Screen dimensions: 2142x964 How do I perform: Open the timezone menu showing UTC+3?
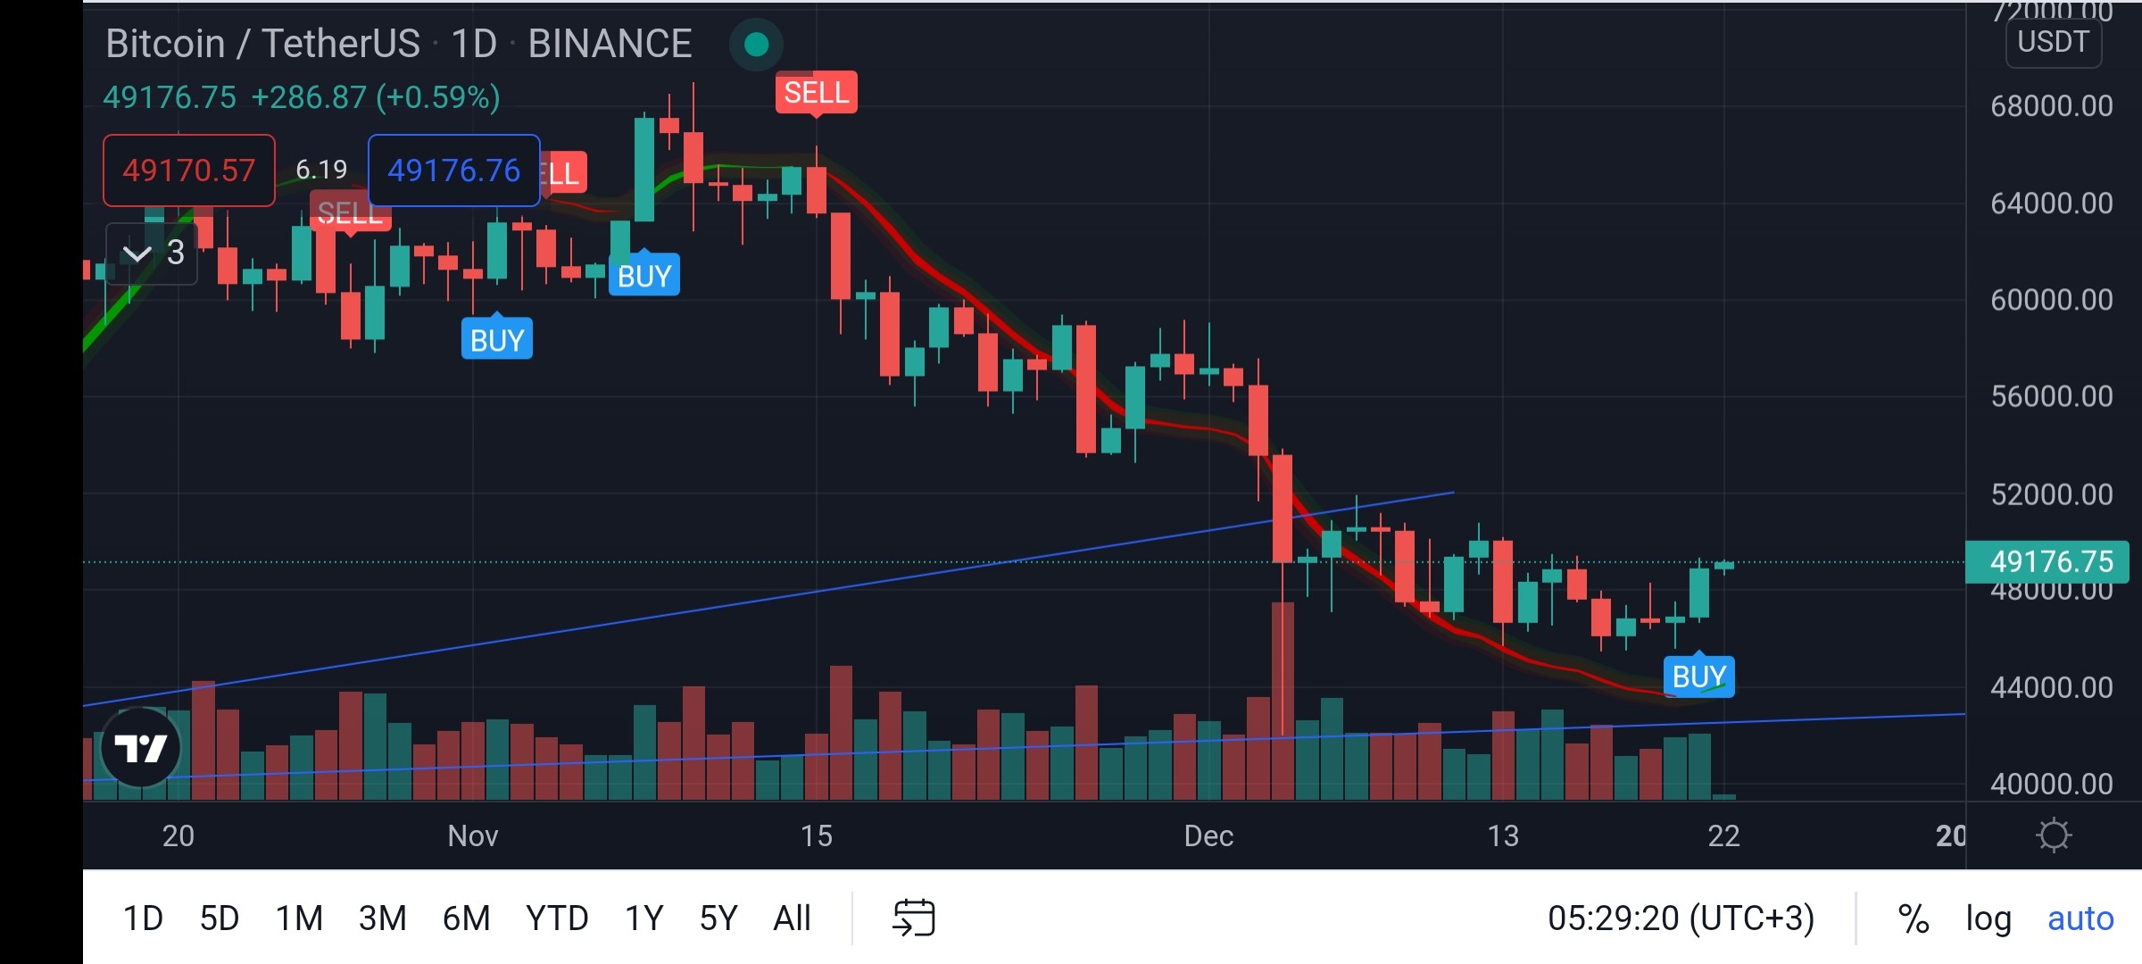click(1681, 918)
